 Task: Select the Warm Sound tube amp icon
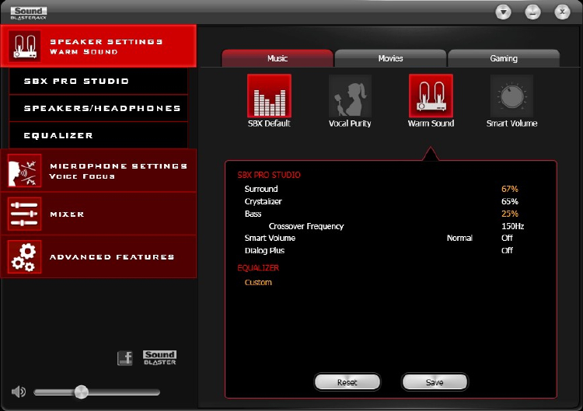431,96
